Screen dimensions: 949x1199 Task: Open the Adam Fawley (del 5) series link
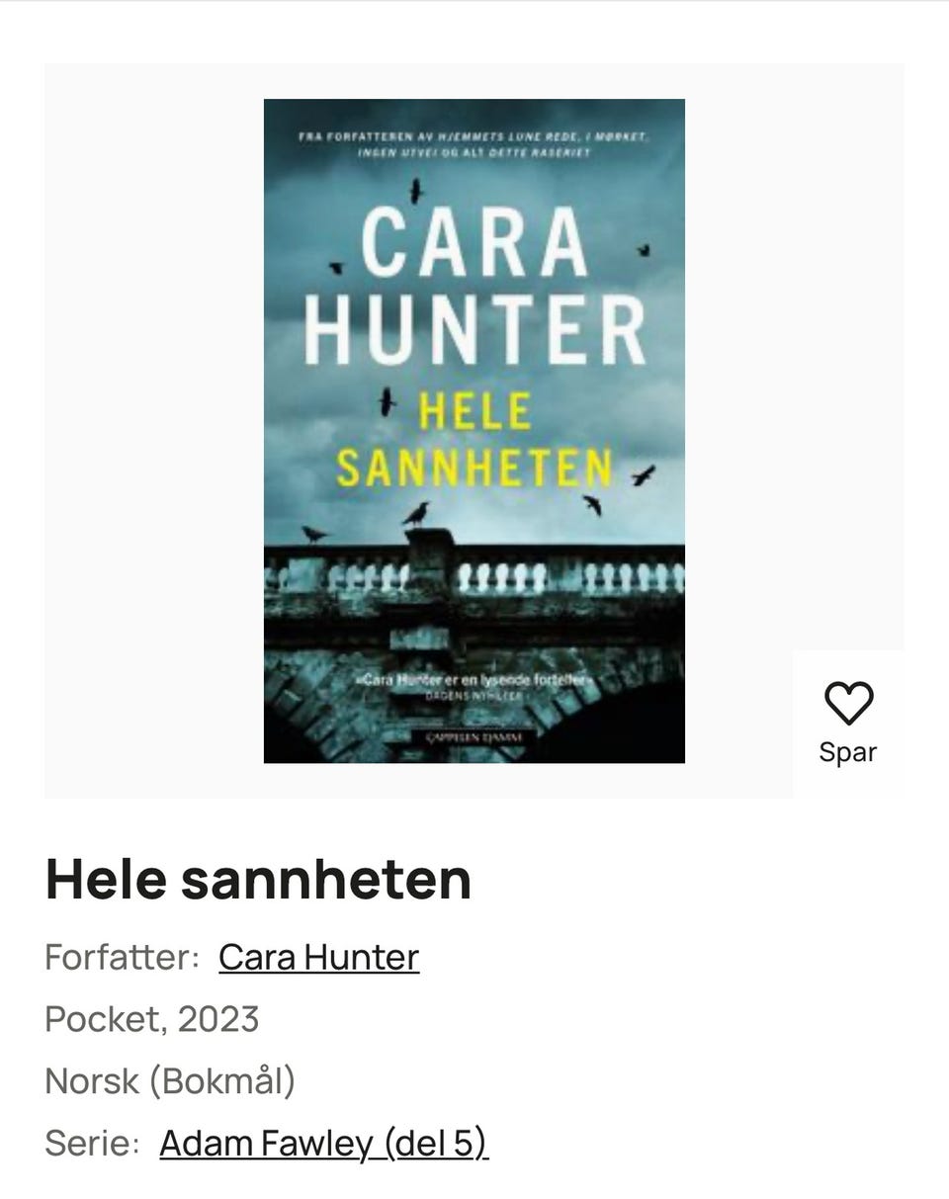323,1143
